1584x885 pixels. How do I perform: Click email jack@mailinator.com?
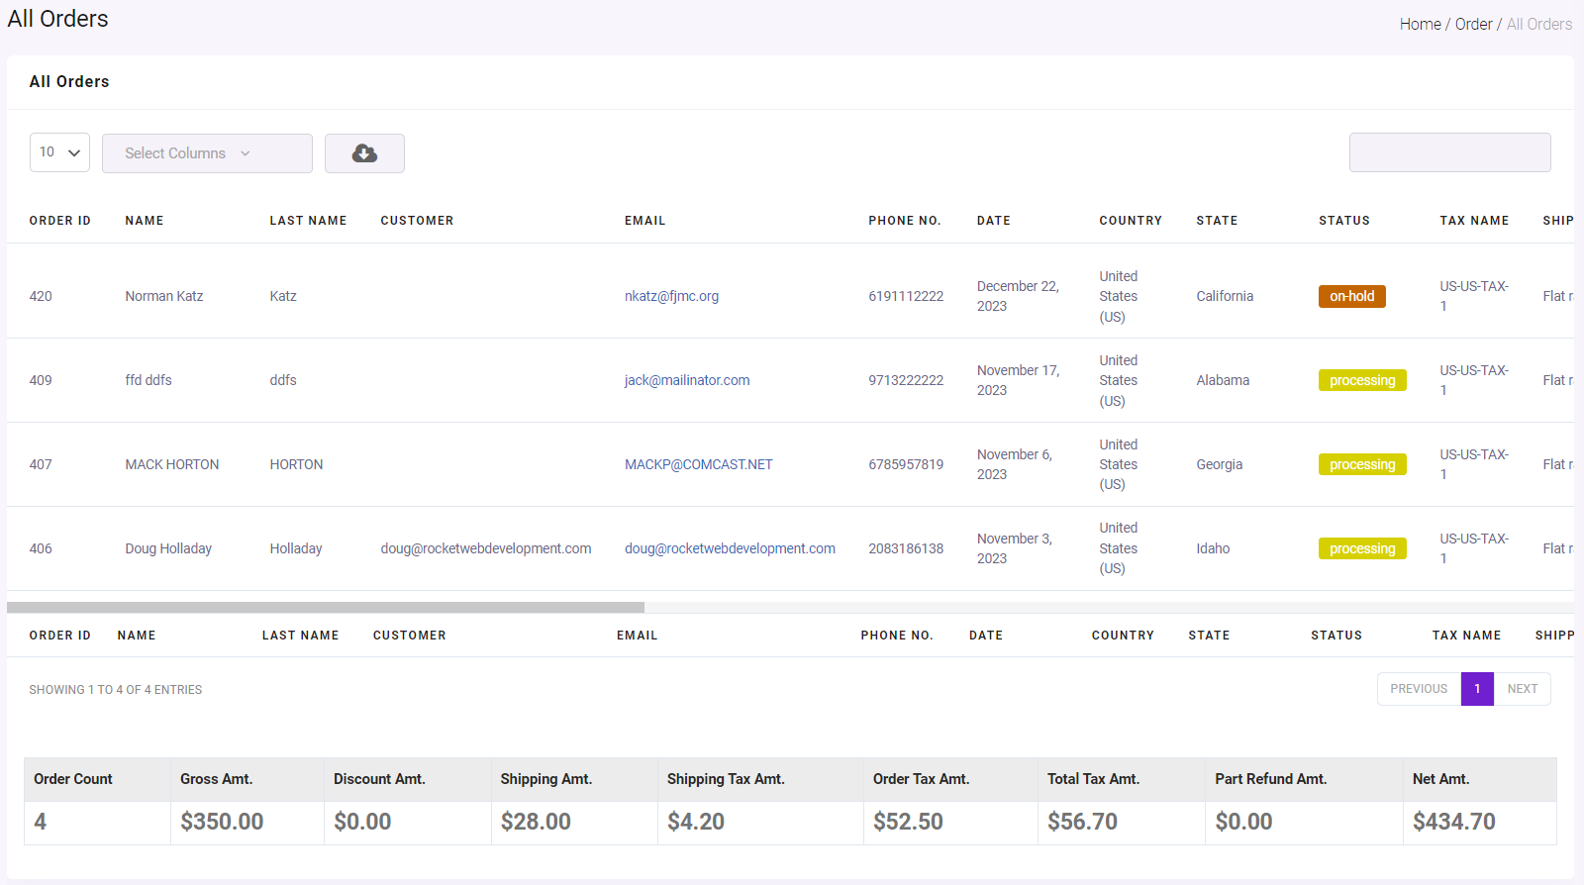[687, 380]
